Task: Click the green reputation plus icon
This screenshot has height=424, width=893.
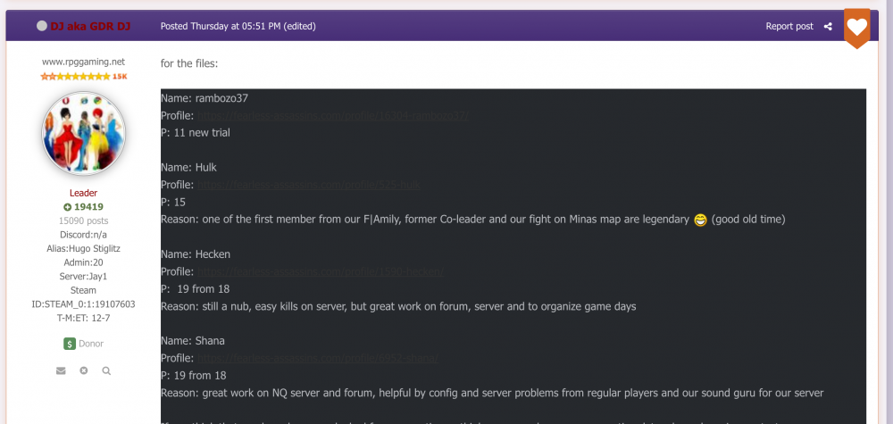Action: (67, 207)
